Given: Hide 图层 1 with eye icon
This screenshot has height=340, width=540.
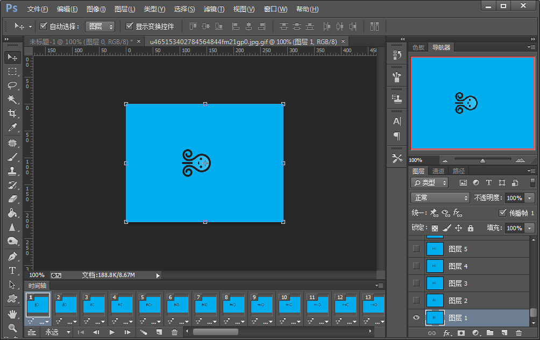Looking at the screenshot, I should [x=416, y=318].
